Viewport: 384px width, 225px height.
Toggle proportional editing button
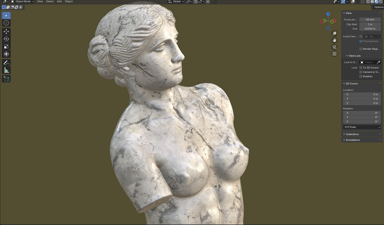pyautogui.click(x=208, y=2)
